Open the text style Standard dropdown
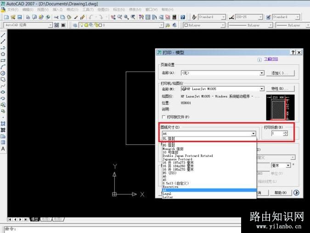The width and height of the screenshot is (310, 233). pyautogui.click(x=223, y=17)
